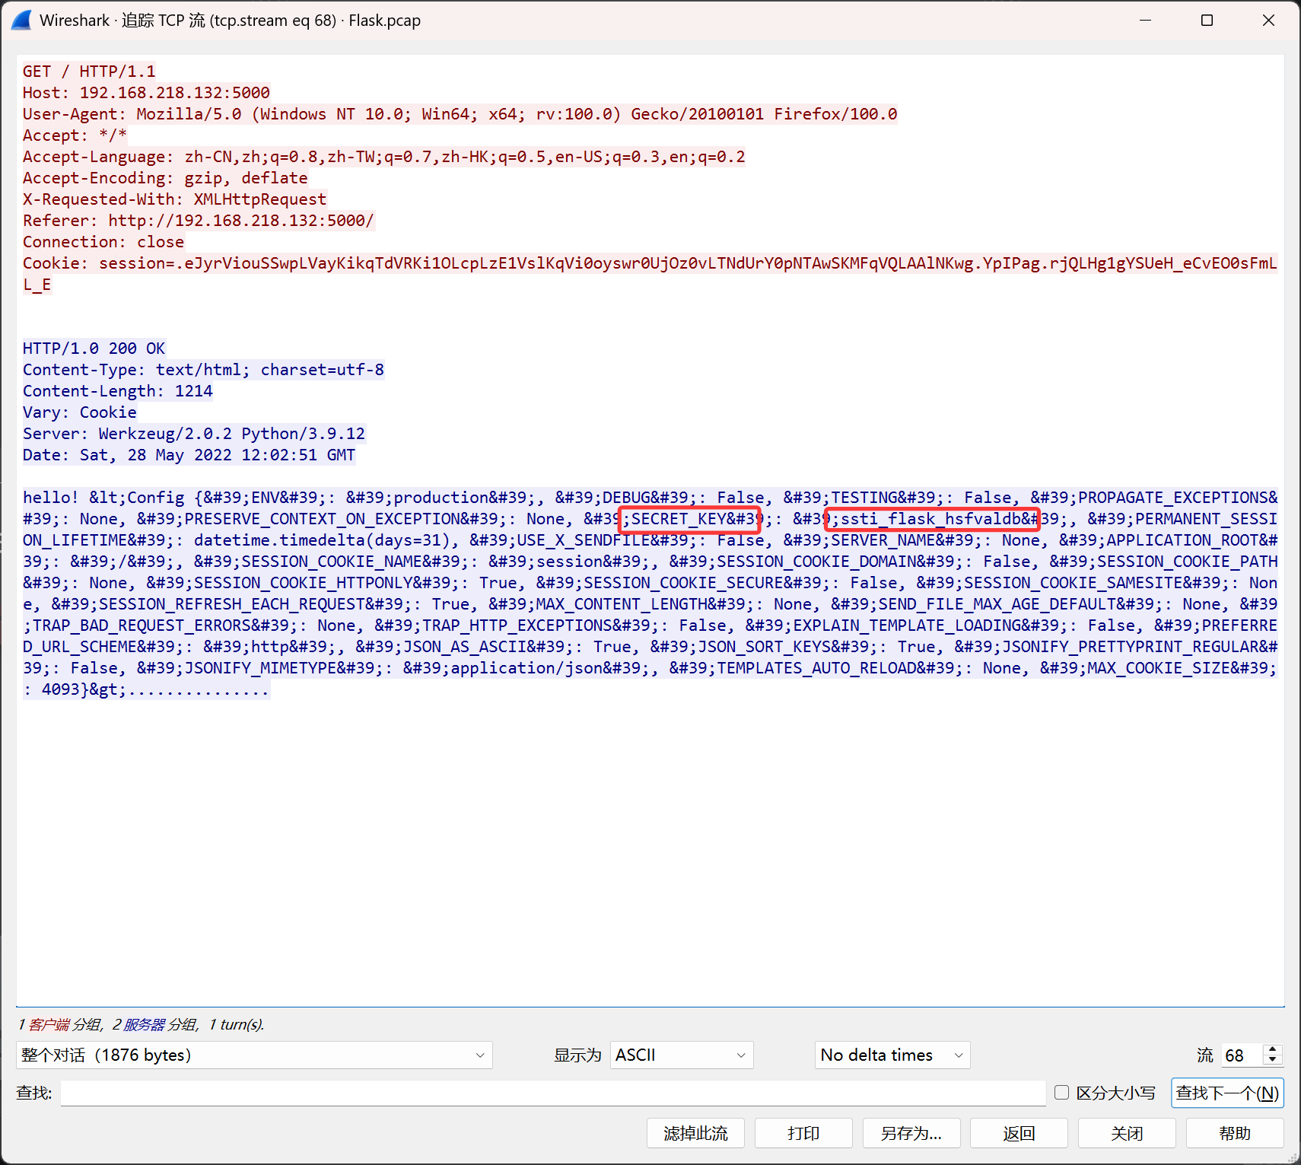Click the 滤掉此流 filter out stream button
1301x1165 pixels.
click(695, 1134)
